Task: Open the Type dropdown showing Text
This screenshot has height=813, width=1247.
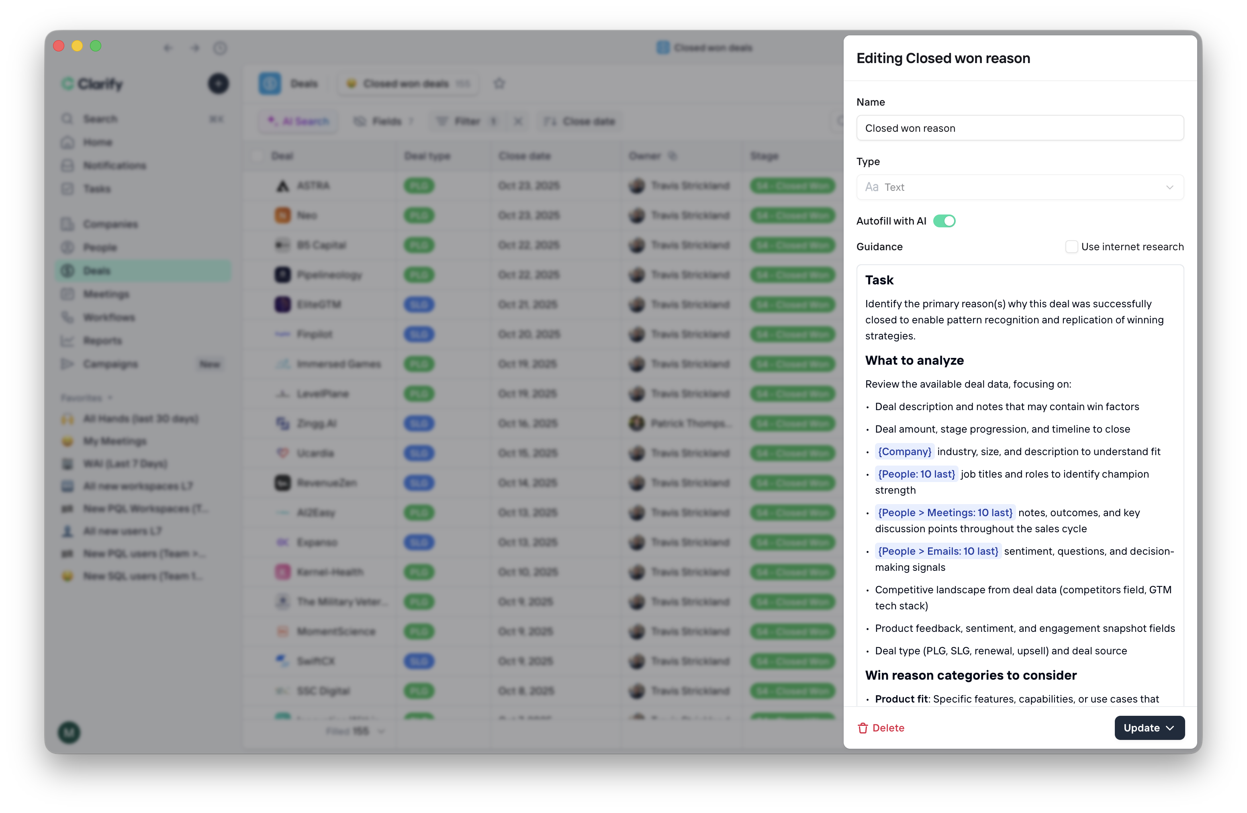Action: (1020, 187)
